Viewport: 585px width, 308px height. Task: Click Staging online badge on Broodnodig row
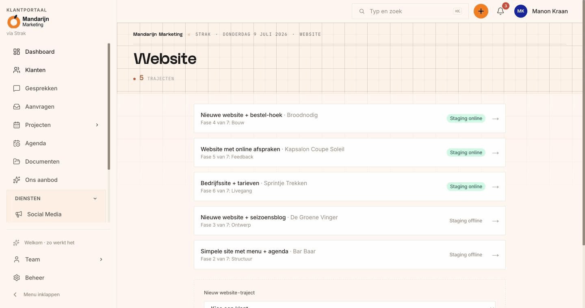pyautogui.click(x=466, y=118)
